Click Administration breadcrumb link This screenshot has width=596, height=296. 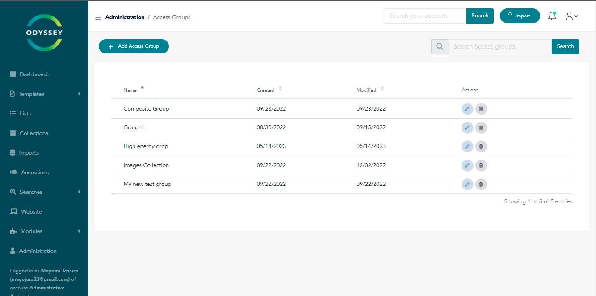point(125,17)
